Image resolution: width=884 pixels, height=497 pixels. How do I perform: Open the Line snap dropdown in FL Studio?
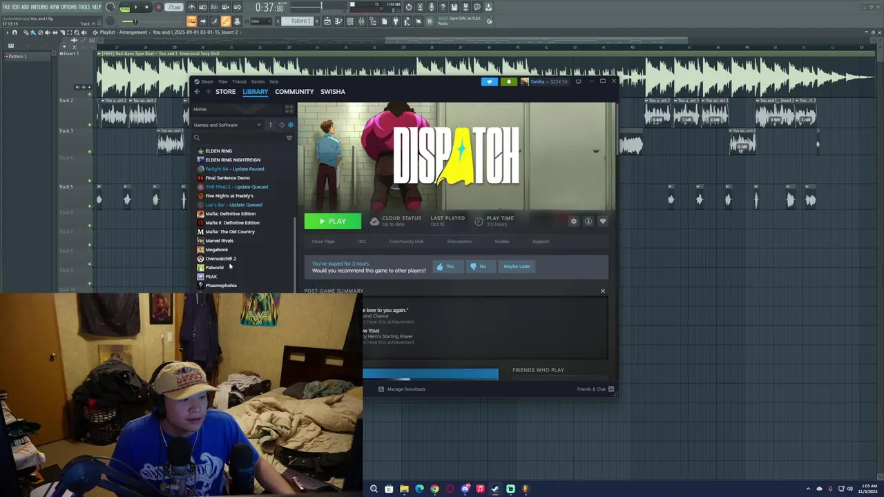click(262, 21)
